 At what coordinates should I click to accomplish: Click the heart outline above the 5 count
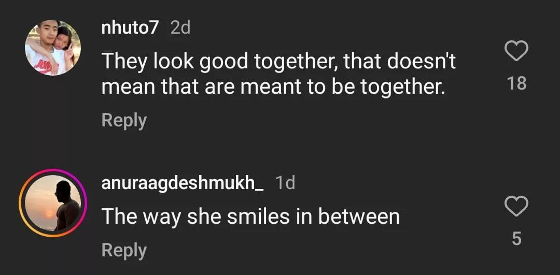516,207
